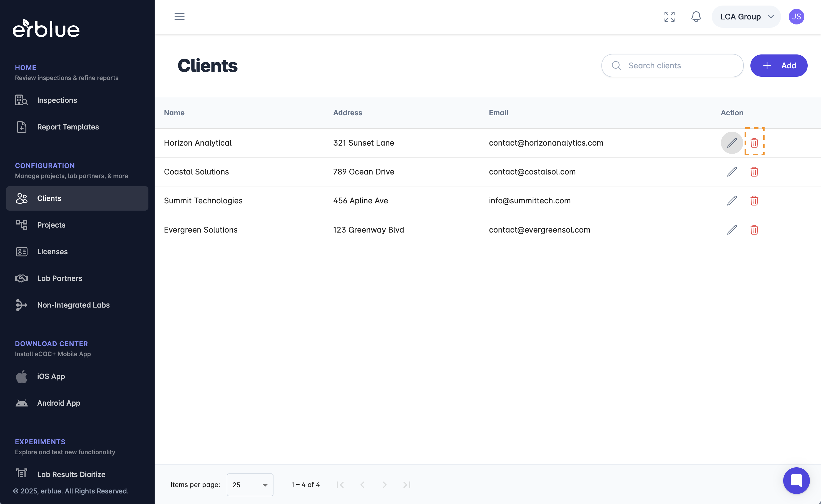Screen dimensions: 821x504
Task: Open the iOS App download link
Action: pyautogui.click(x=51, y=376)
